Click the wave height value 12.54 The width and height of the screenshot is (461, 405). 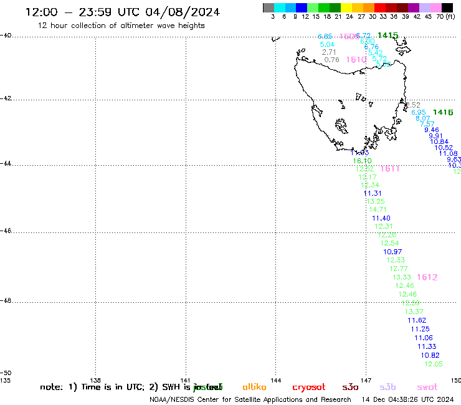[x=389, y=243]
